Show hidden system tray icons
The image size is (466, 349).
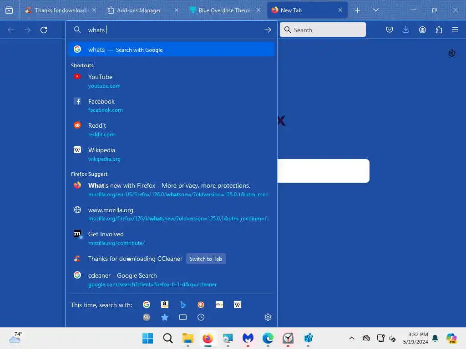pyautogui.click(x=352, y=338)
